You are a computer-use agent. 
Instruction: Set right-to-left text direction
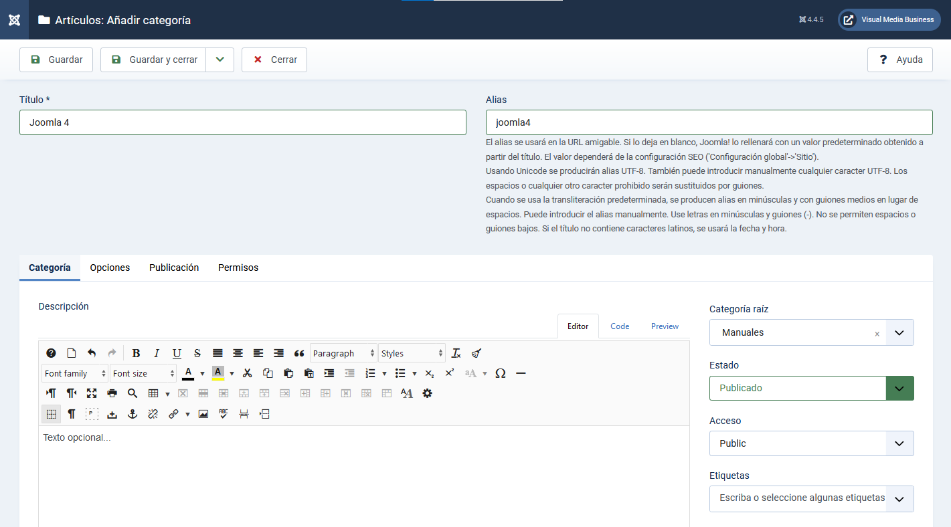coord(72,393)
